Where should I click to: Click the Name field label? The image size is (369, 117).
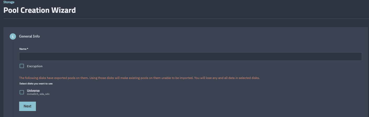tap(23, 49)
